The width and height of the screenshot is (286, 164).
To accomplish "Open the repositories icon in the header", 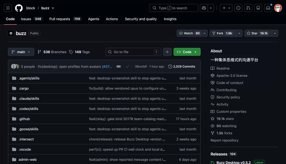I will tap(258, 8).
